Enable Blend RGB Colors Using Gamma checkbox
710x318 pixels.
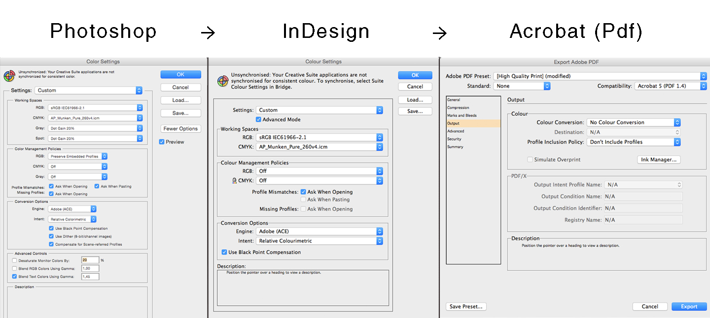[14, 268]
